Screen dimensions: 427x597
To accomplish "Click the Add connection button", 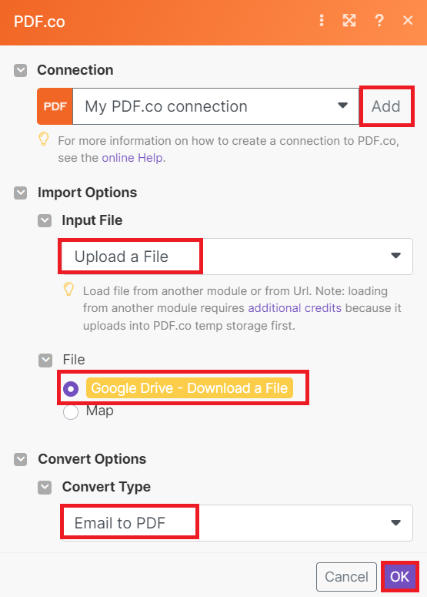I will (386, 106).
